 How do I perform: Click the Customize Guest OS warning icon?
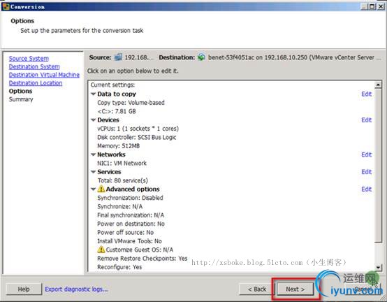pos(101,250)
